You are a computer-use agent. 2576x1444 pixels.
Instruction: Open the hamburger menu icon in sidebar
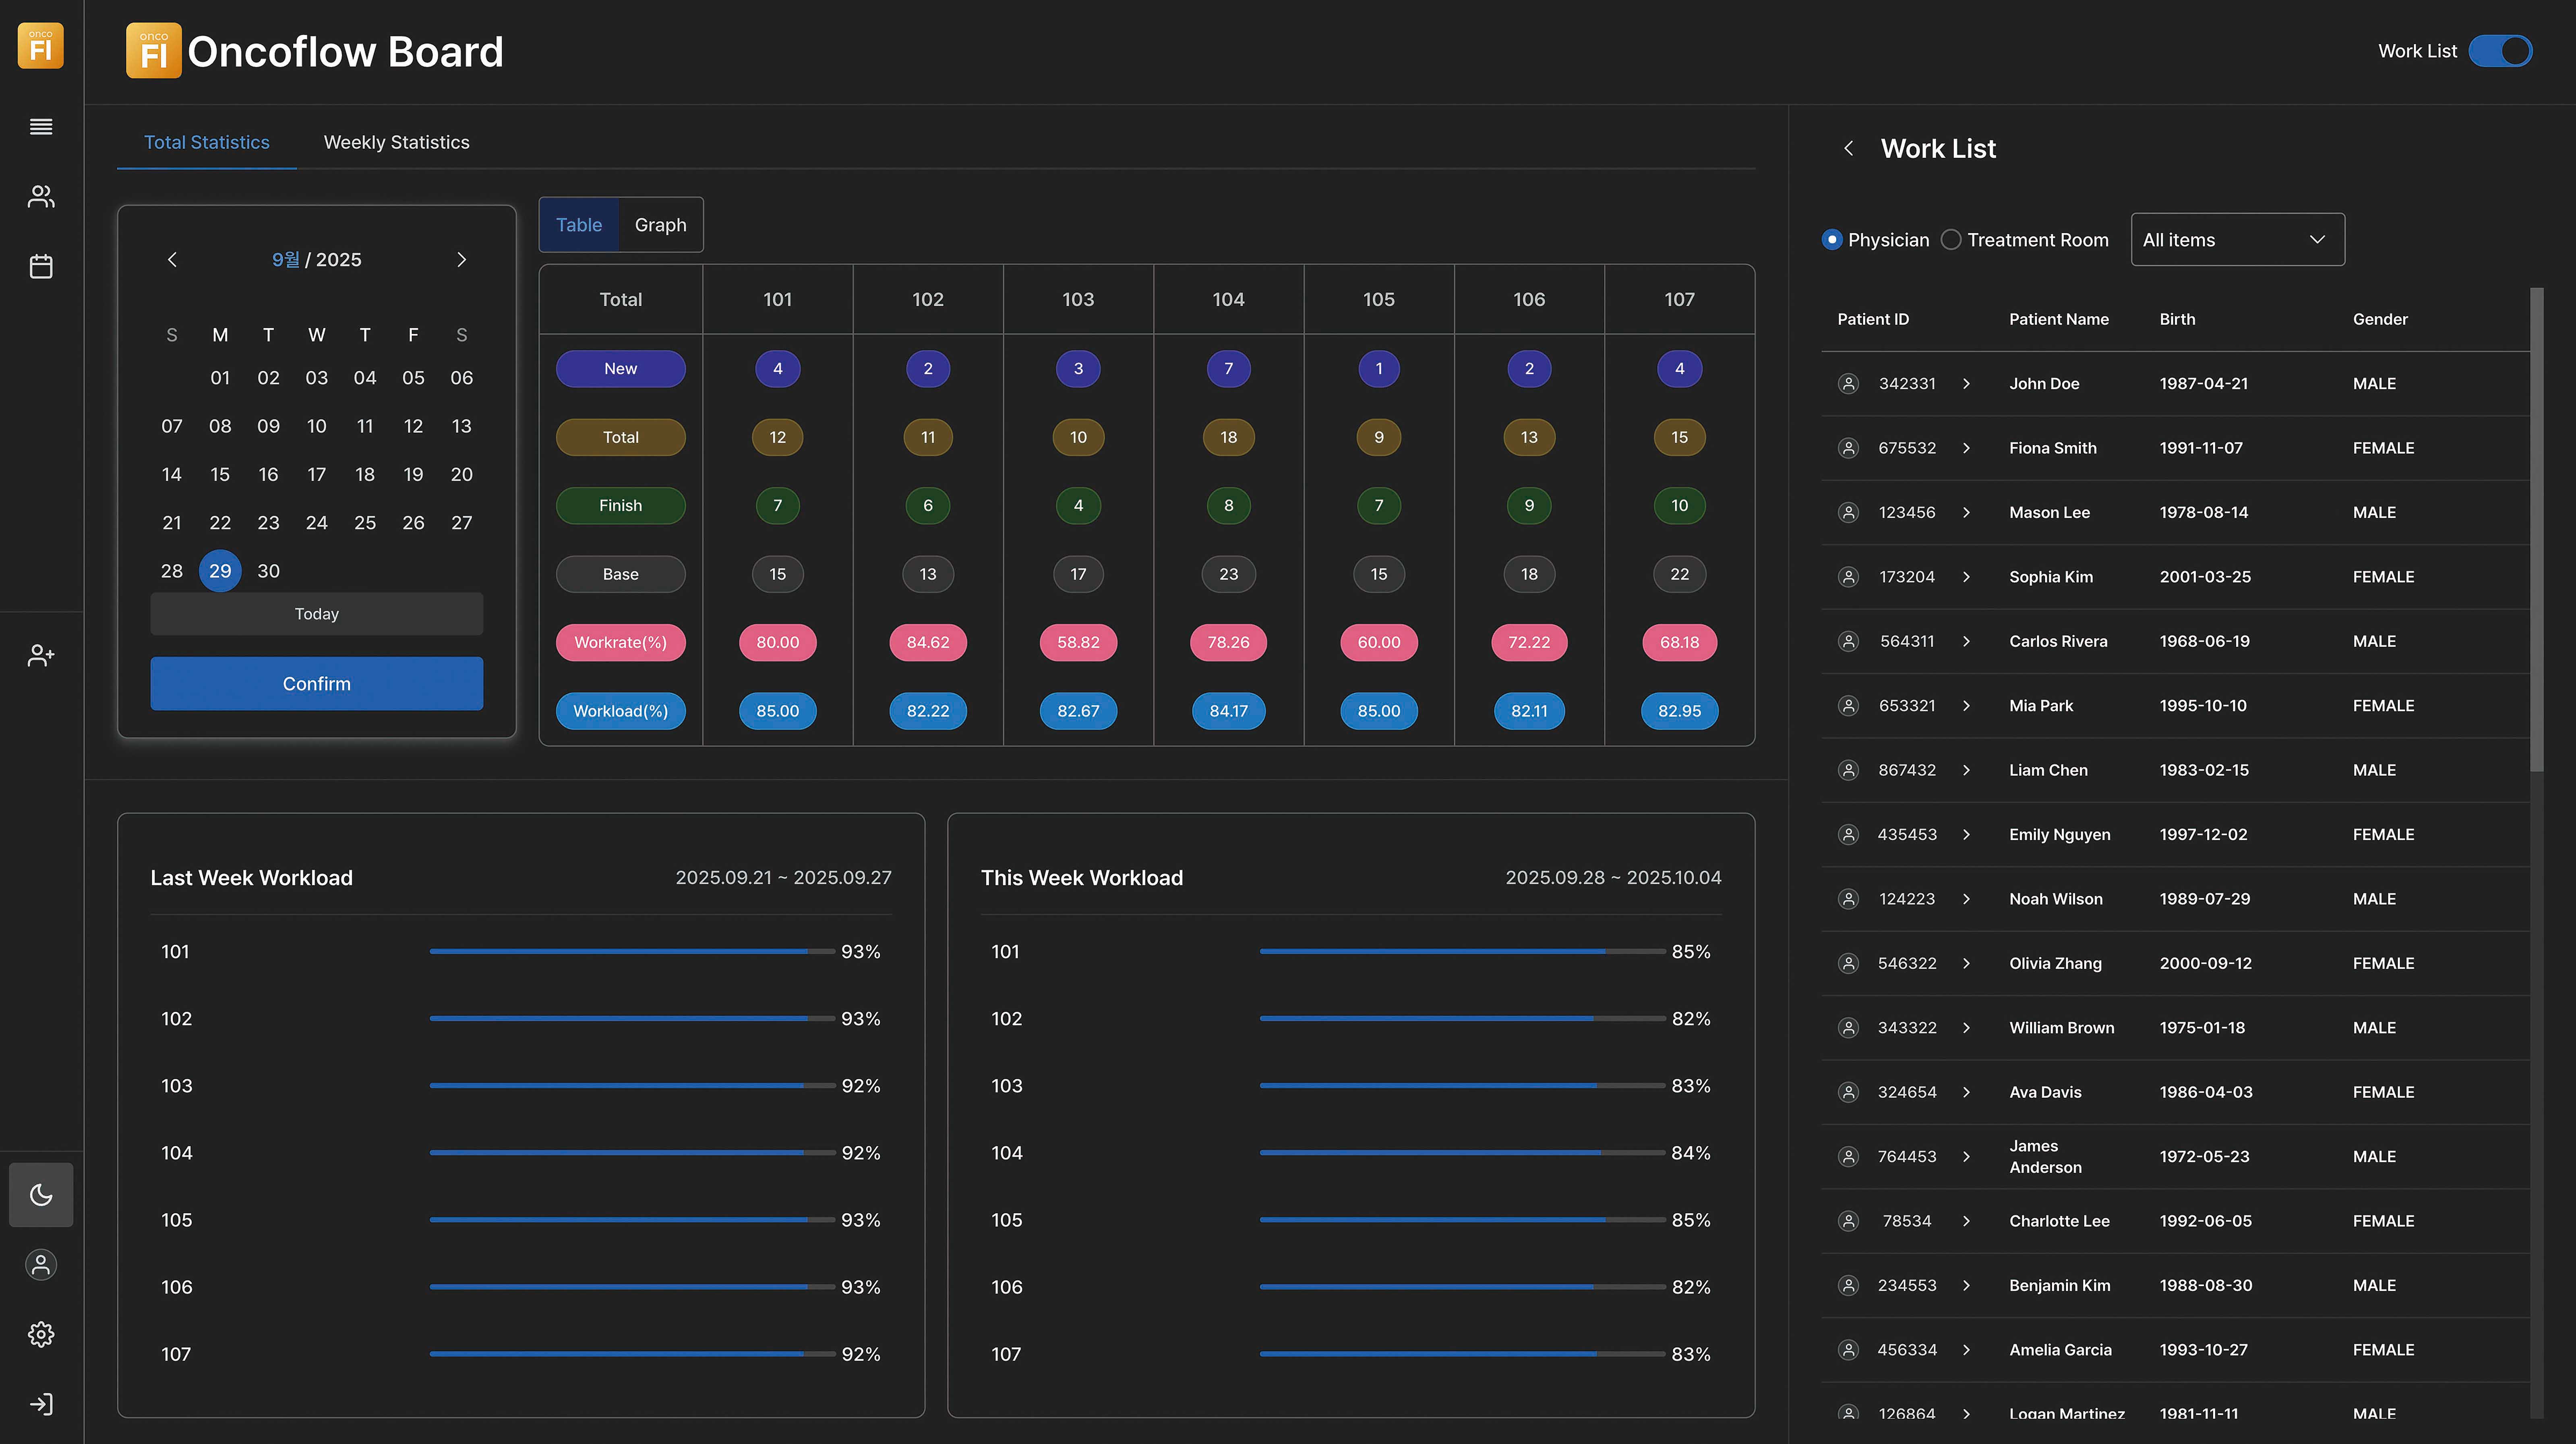coord(41,127)
